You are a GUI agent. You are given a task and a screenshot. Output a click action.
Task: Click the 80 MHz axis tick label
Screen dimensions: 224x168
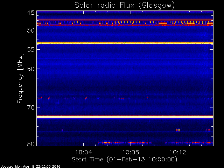31,144
